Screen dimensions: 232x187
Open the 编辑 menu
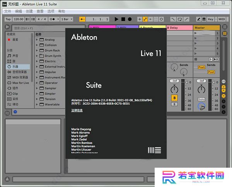18,11
